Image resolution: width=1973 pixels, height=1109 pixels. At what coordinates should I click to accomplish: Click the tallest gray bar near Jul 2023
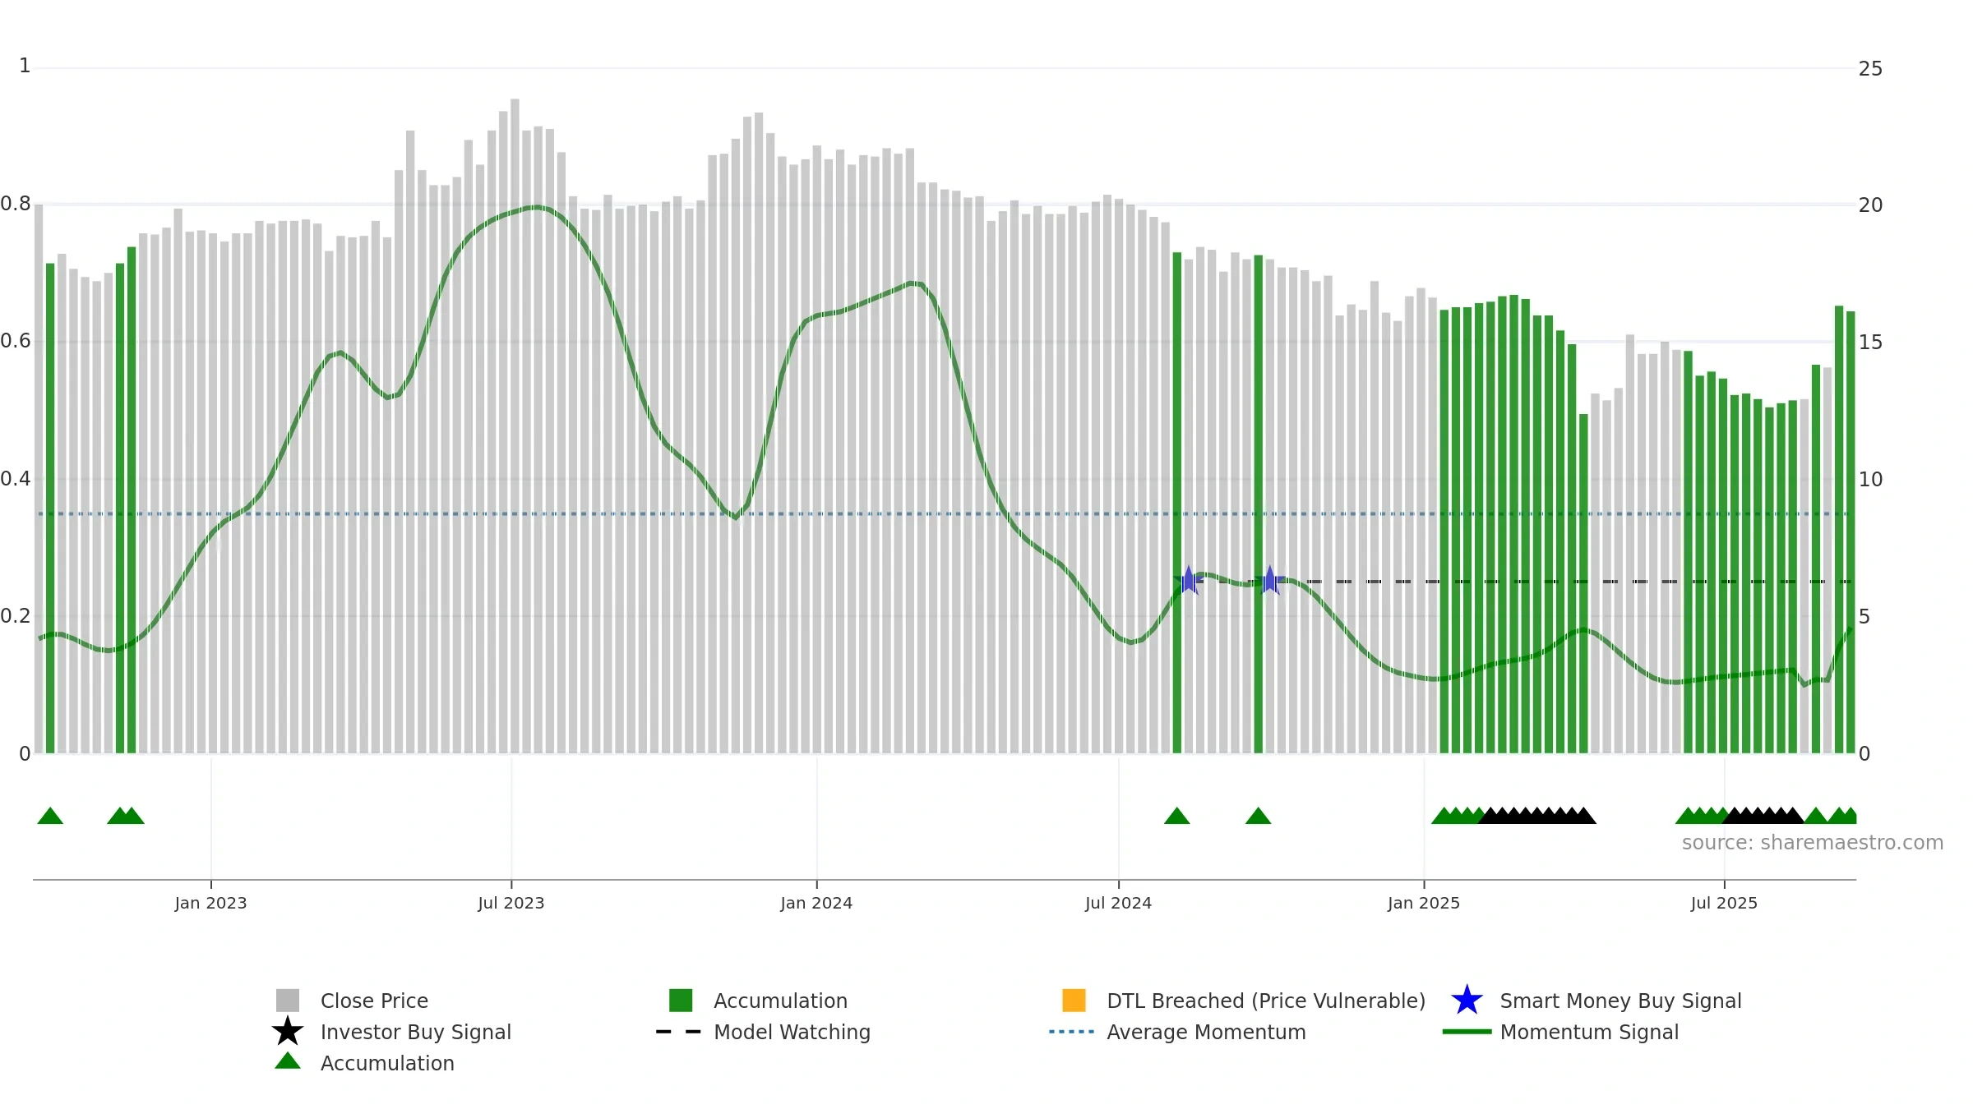coord(515,426)
